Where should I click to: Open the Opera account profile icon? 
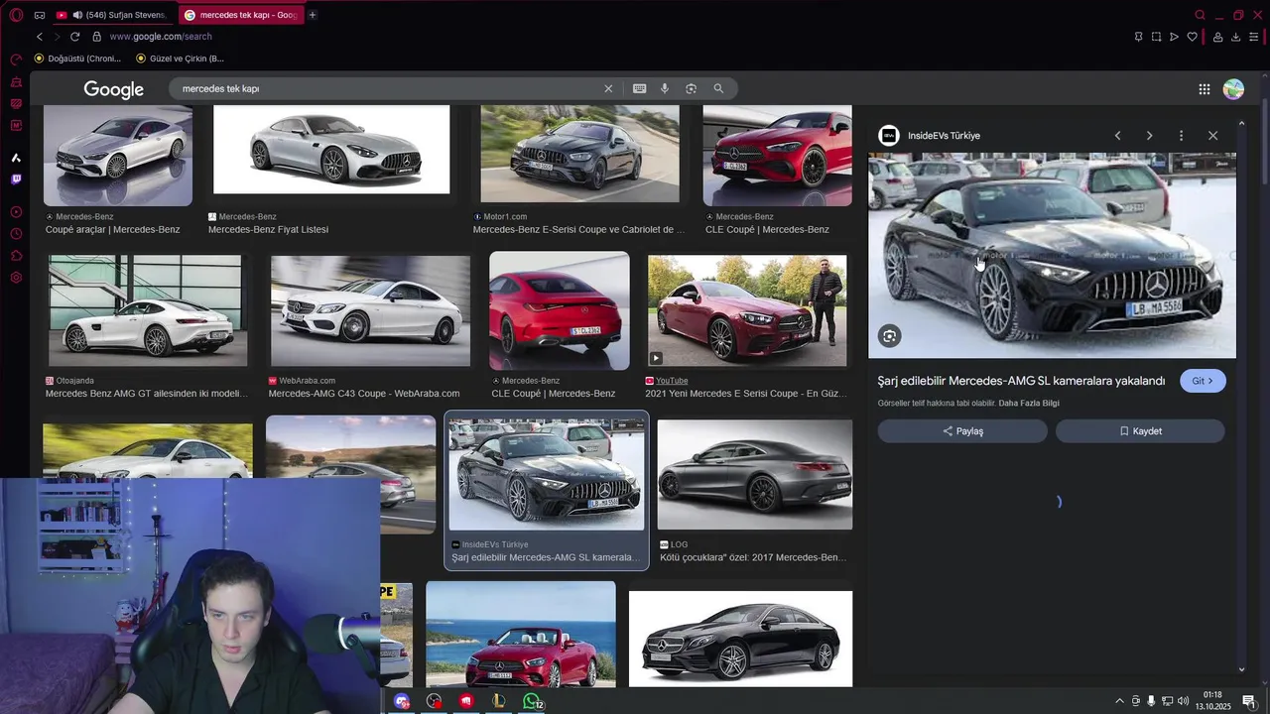tap(1217, 37)
